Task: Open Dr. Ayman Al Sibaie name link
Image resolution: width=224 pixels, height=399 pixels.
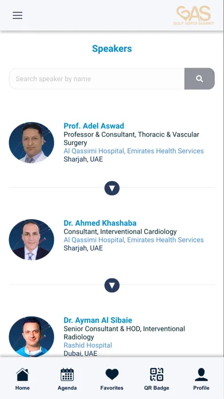Action: coord(98,320)
